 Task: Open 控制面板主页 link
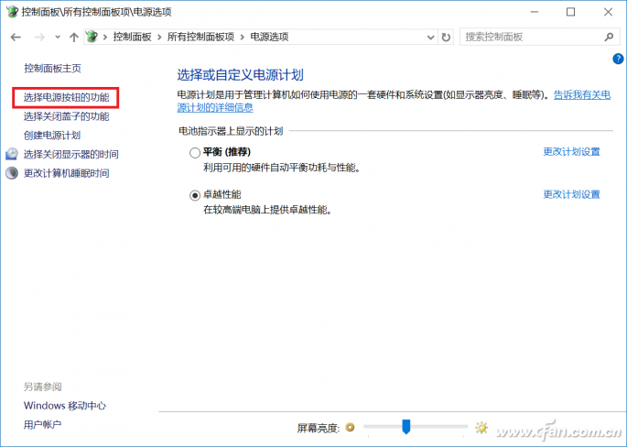[52, 69]
